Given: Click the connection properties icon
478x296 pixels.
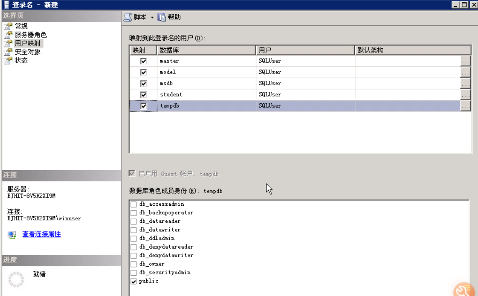Looking at the screenshot, I should click(12, 235).
